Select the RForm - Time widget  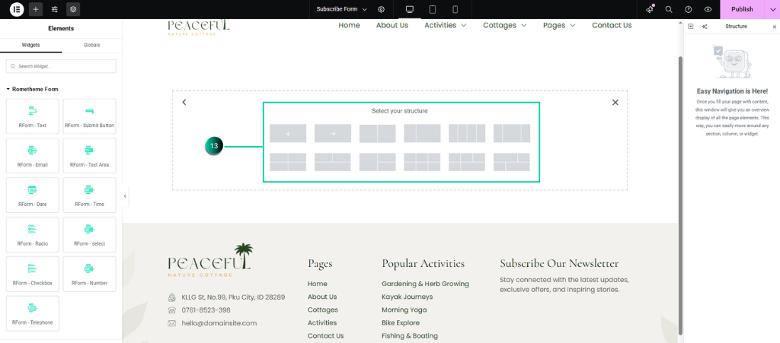(x=90, y=195)
